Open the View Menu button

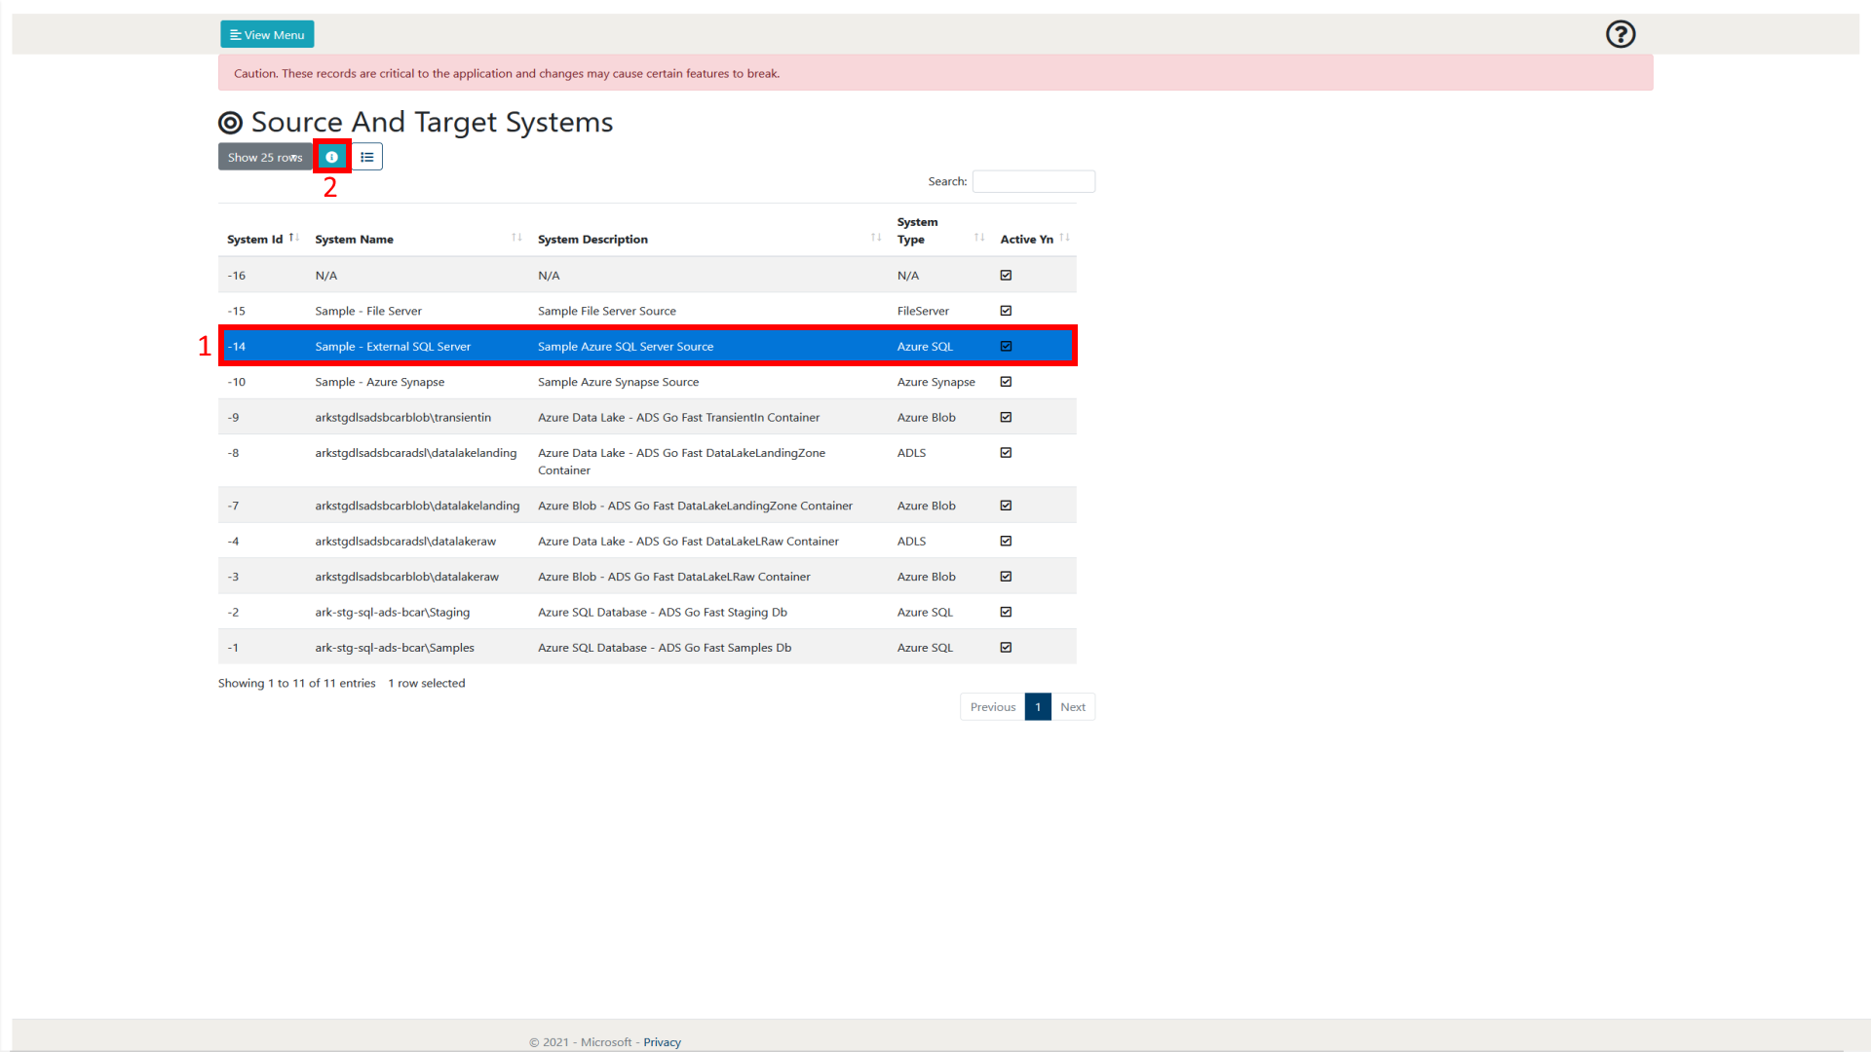pos(267,35)
